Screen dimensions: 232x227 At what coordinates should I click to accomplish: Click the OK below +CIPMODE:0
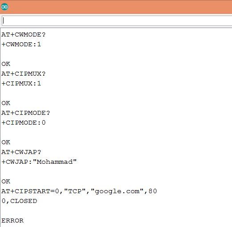point(6,142)
